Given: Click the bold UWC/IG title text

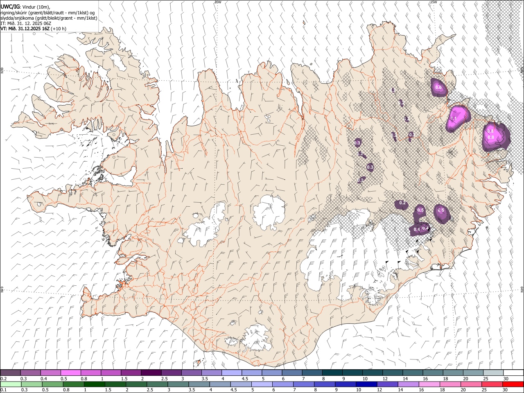Looking at the screenshot, I should click(x=10, y=7).
